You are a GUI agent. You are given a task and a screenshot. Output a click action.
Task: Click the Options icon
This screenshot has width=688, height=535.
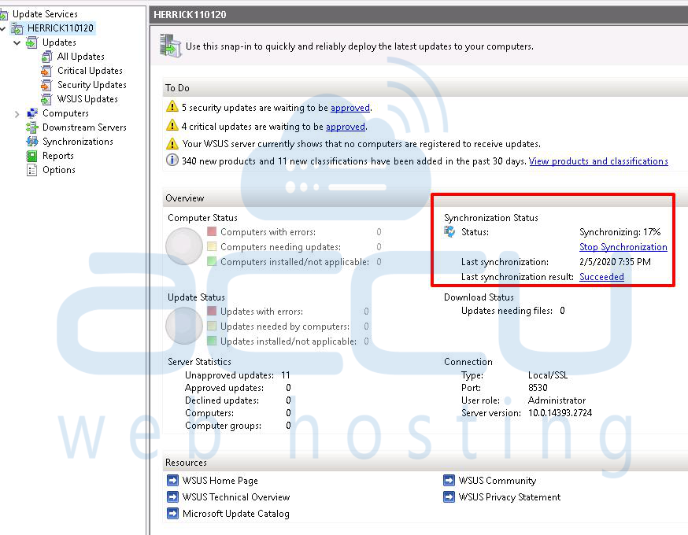click(31, 170)
